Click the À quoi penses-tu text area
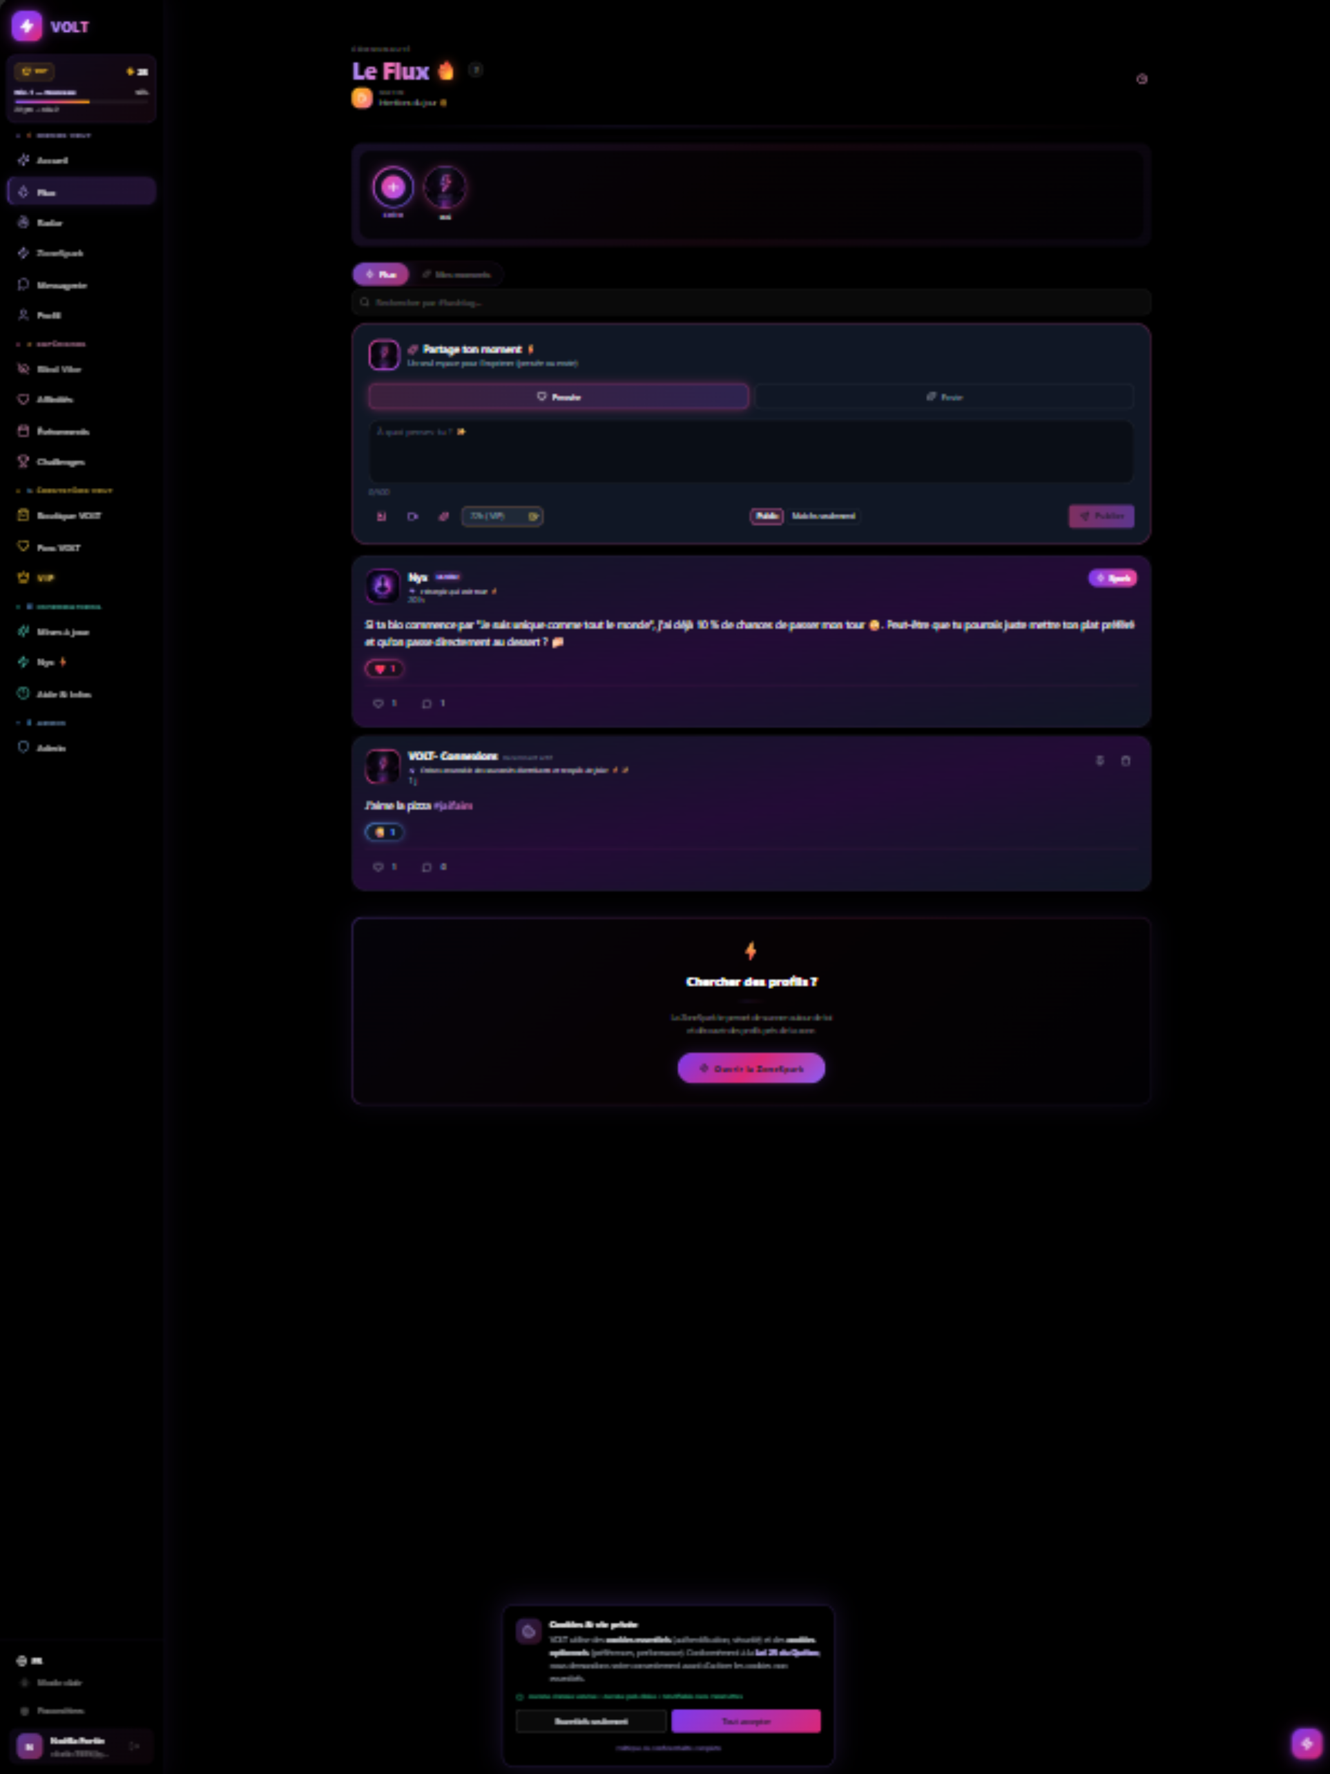The width and height of the screenshot is (1330, 1774). 751,451
